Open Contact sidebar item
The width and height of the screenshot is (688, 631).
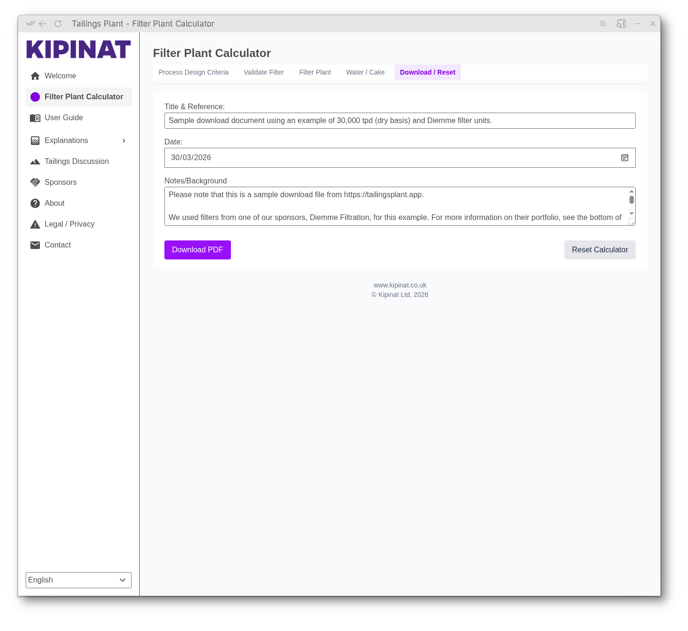(78, 245)
